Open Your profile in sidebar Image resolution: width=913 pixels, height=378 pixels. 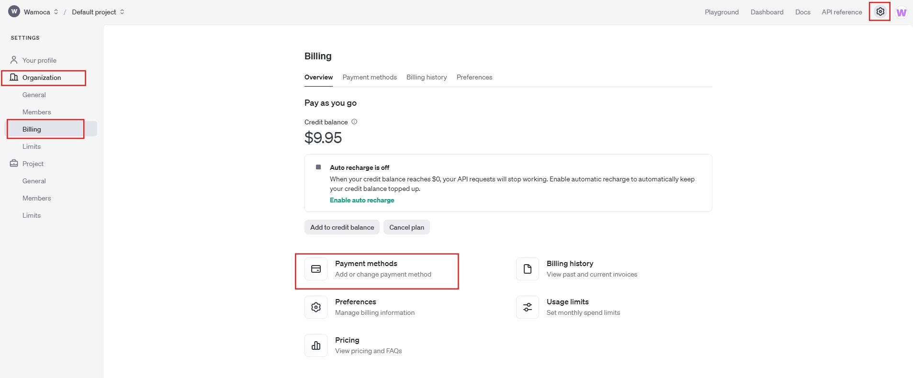point(39,60)
